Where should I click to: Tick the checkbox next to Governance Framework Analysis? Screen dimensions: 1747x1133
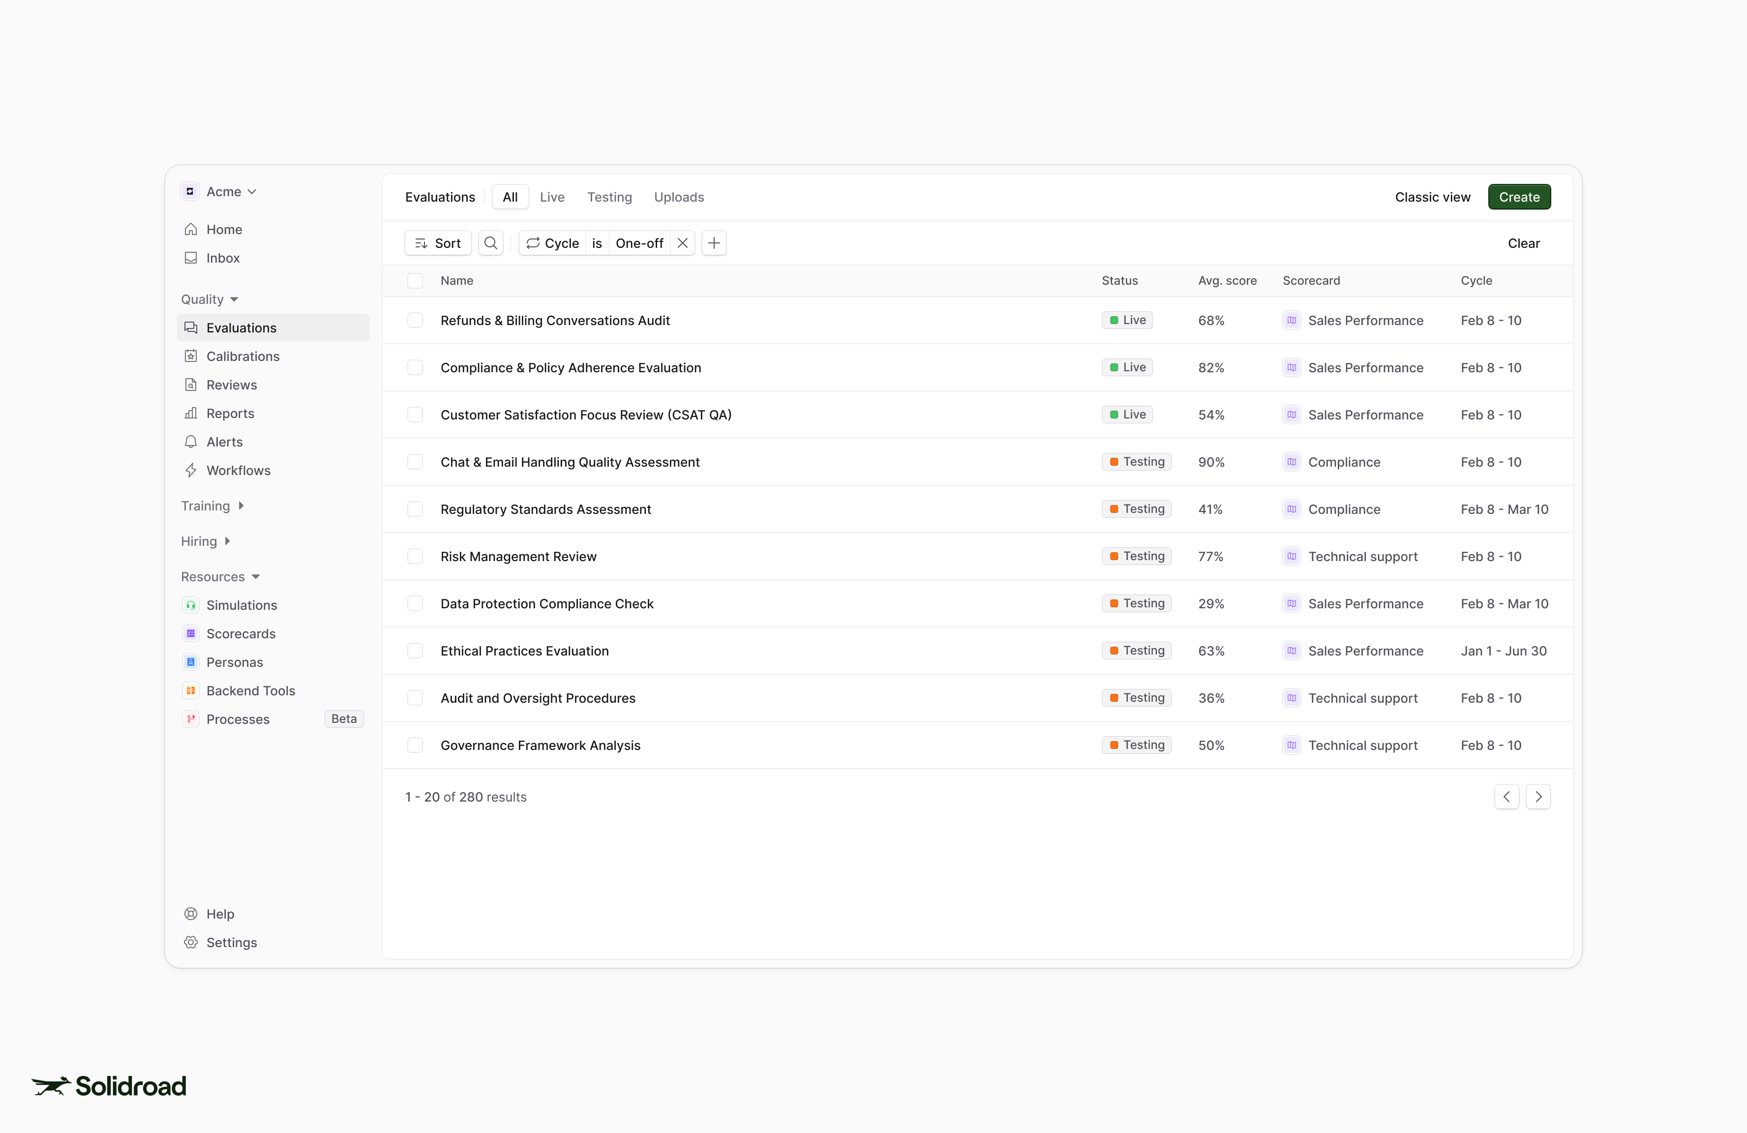[416, 745]
